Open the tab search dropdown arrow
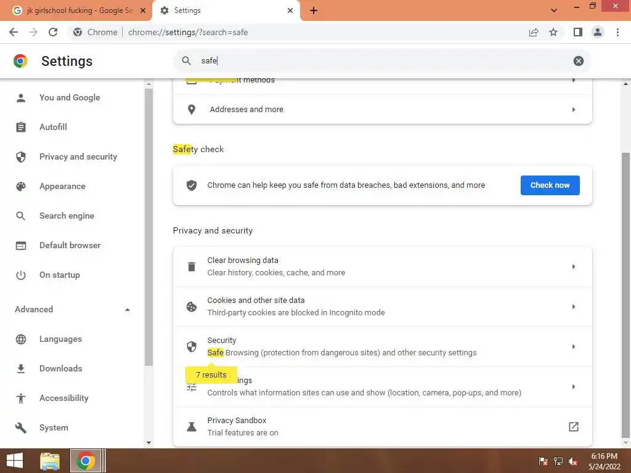This screenshot has height=473, width=631. (x=554, y=10)
